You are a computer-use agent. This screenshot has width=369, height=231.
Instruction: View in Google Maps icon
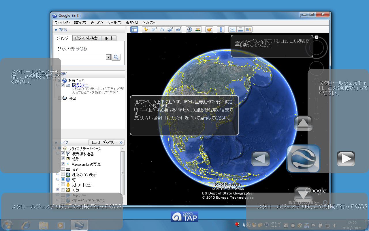click(x=248, y=29)
